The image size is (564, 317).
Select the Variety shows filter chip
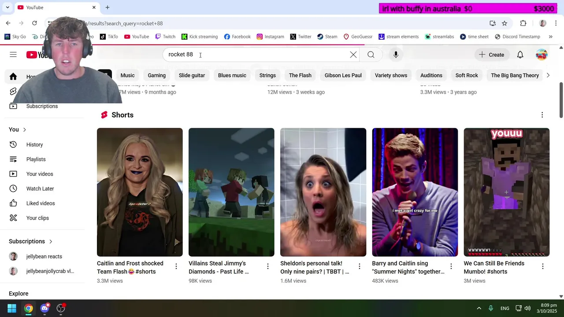tap(391, 75)
